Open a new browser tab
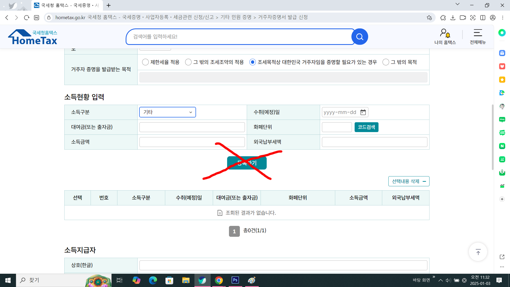This screenshot has width=510, height=287. tap(109, 5)
